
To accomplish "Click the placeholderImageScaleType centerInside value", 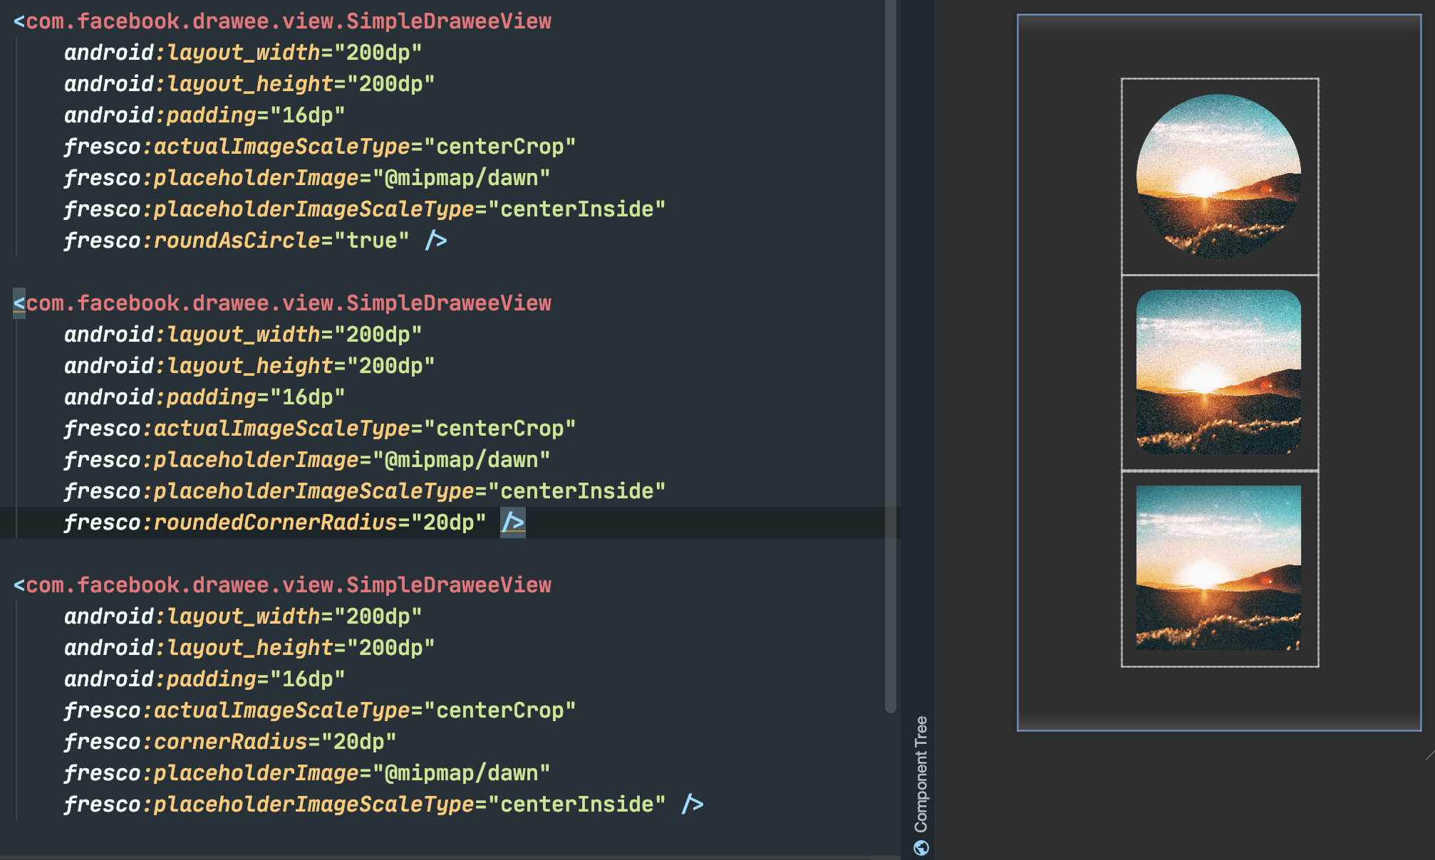I will (579, 209).
